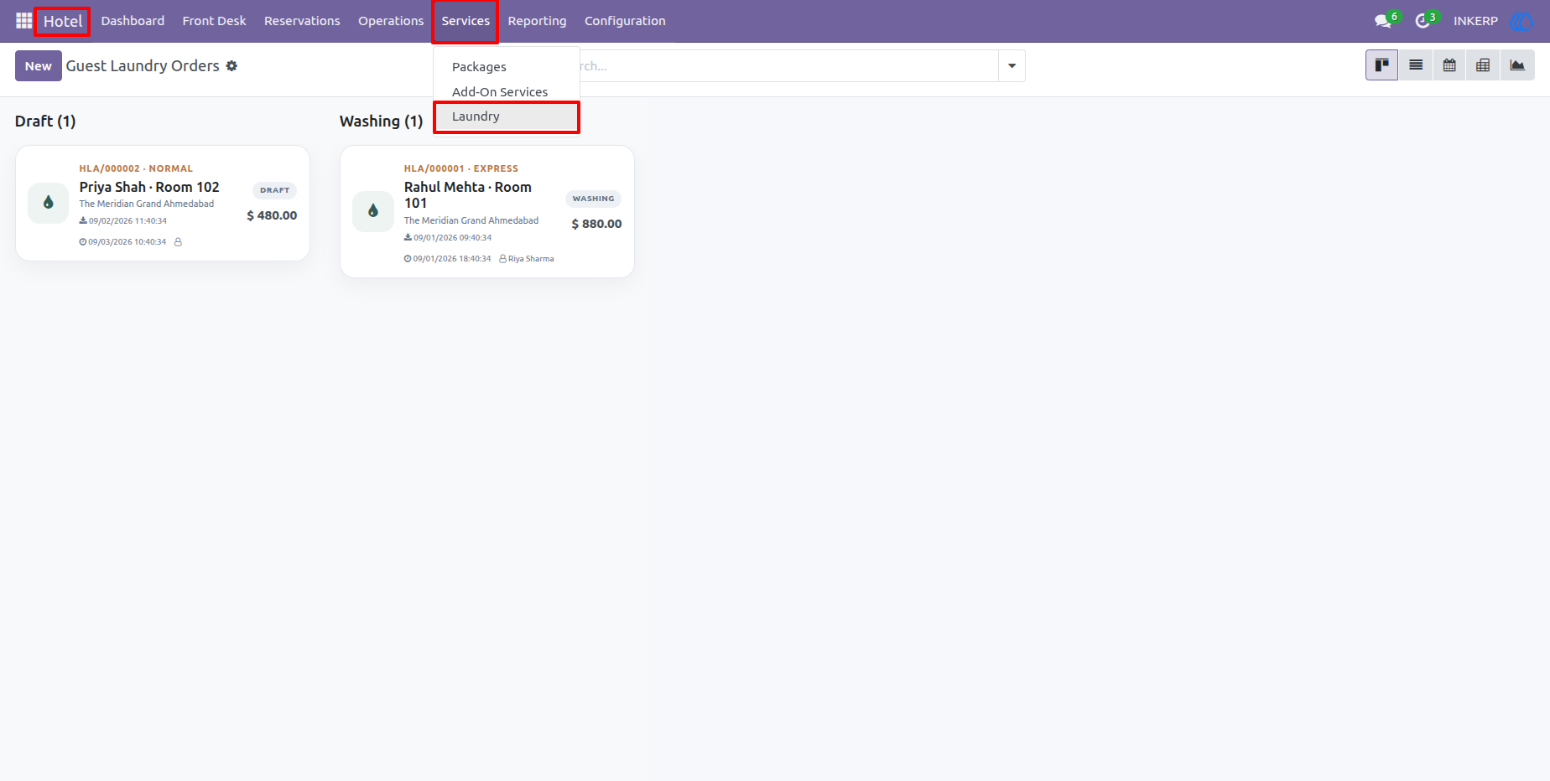Choose Laundry from the Services menu
Image resolution: width=1550 pixels, height=781 pixels.
tap(507, 116)
